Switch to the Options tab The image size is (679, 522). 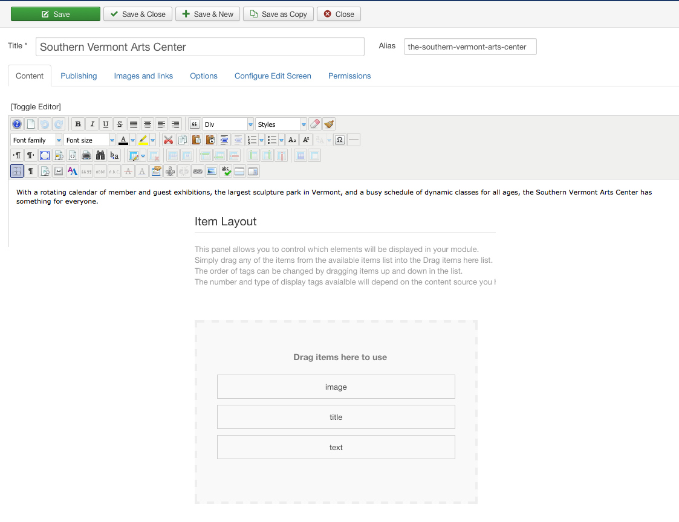click(x=204, y=76)
